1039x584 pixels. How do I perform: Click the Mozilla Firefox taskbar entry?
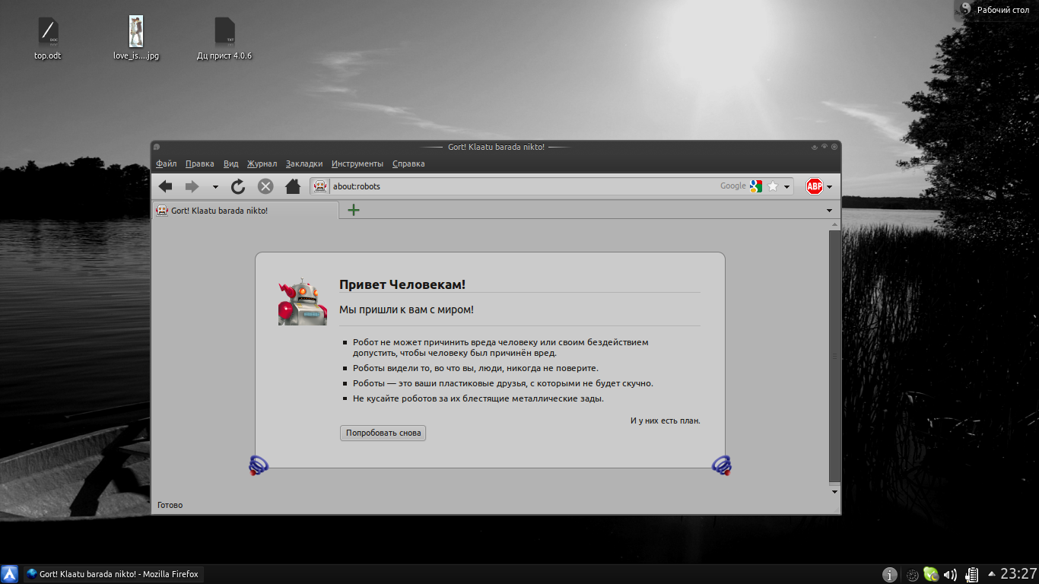114,574
